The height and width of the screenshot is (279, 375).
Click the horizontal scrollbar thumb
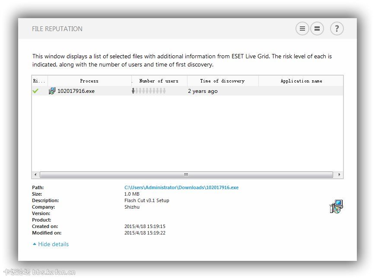coord(186,174)
